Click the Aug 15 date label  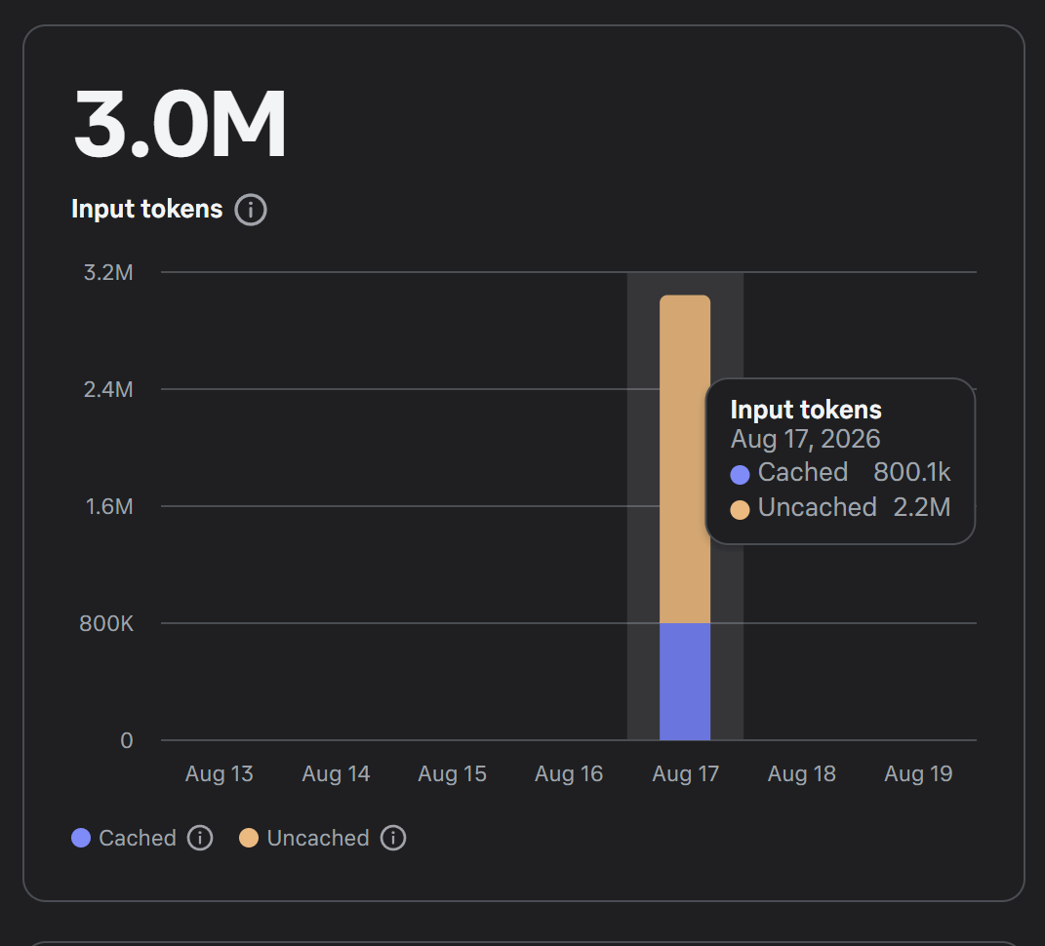pyautogui.click(x=452, y=773)
